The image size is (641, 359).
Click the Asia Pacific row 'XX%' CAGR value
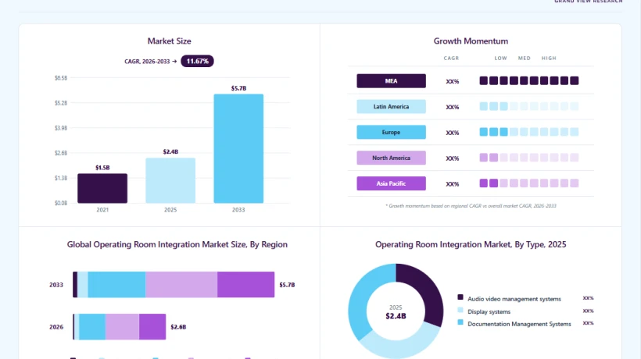coord(453,184)
